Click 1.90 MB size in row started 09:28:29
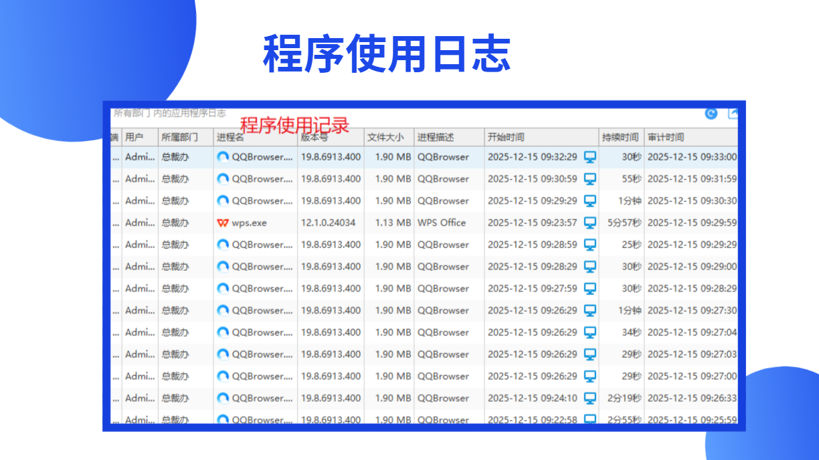 [x=393, y=267]
